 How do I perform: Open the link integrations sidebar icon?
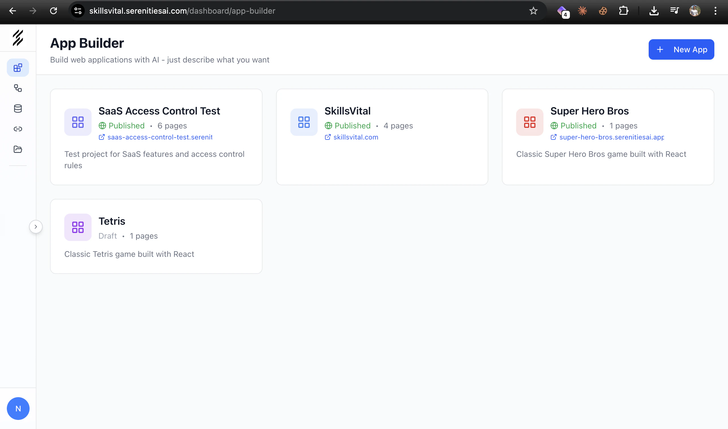point(18,129)
